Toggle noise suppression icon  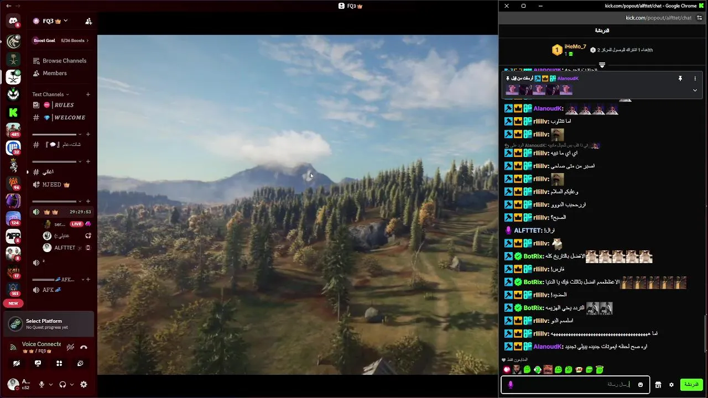(70, 347)
